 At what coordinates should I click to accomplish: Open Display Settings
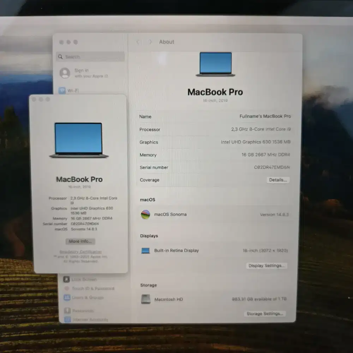(267, 265)
